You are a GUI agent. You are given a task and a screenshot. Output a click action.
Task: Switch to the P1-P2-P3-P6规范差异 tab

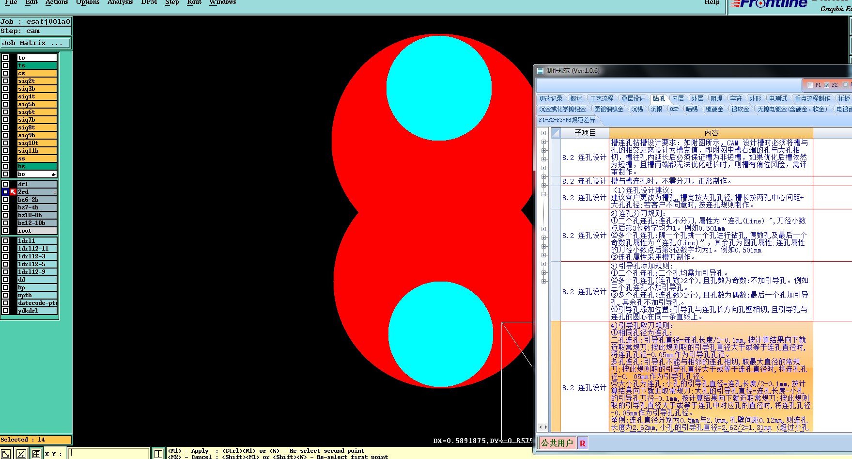[567, 120]
